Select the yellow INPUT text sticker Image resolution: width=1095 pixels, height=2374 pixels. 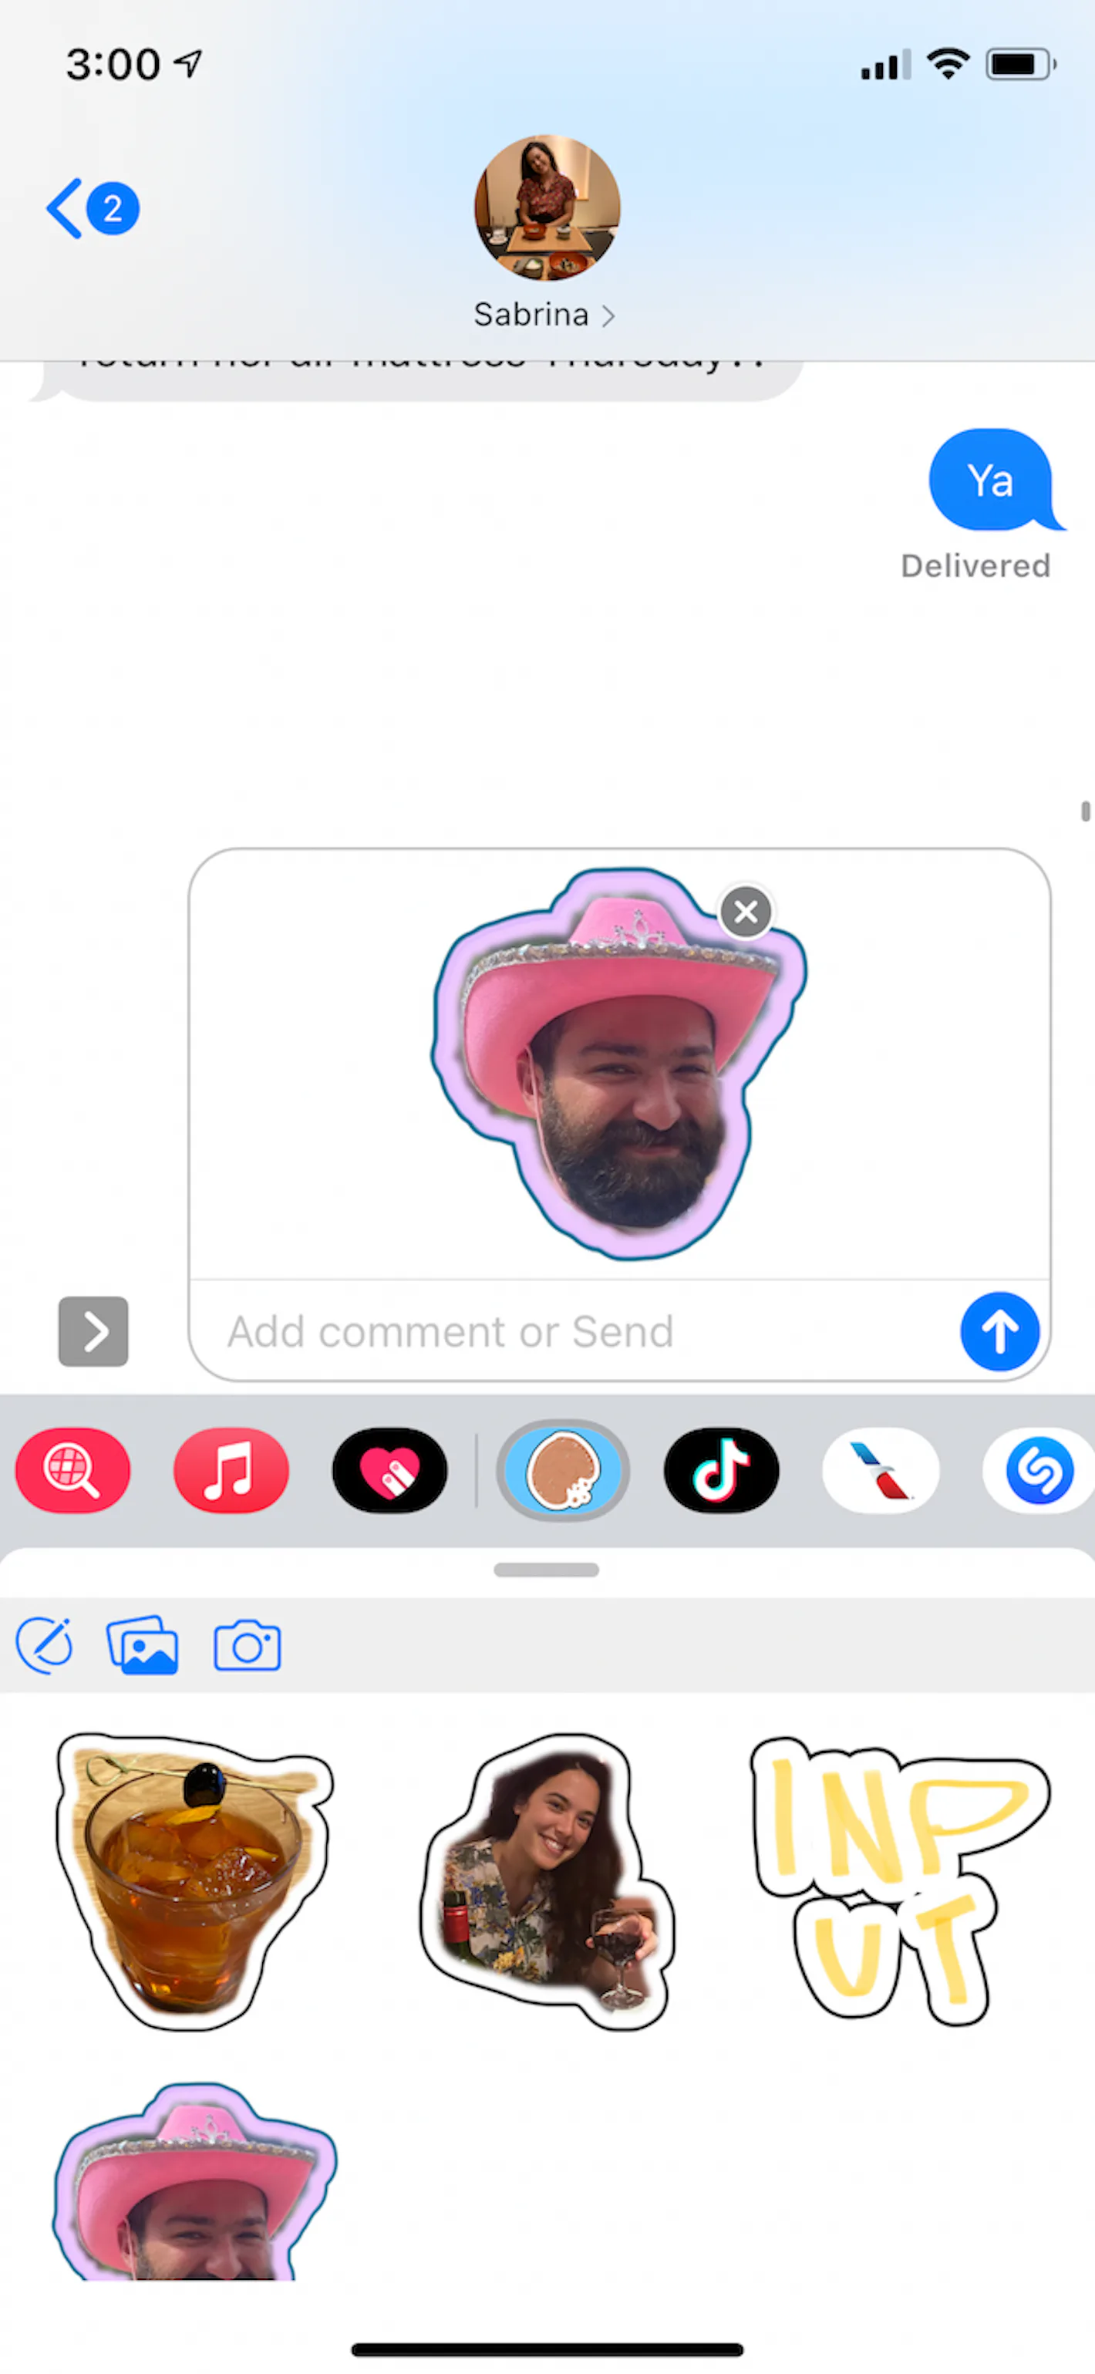(900, 1880)
